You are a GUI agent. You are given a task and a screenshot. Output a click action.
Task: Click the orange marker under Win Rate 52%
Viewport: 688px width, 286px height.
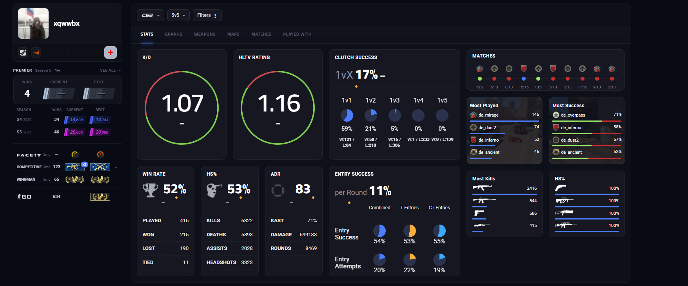coord(176,198)
